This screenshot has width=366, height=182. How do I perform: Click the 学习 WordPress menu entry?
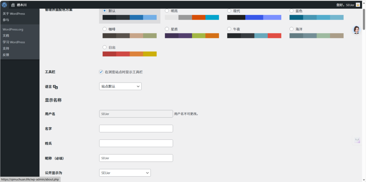tap(14, 42)
